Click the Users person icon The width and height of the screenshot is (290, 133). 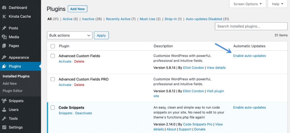[4, 110]
